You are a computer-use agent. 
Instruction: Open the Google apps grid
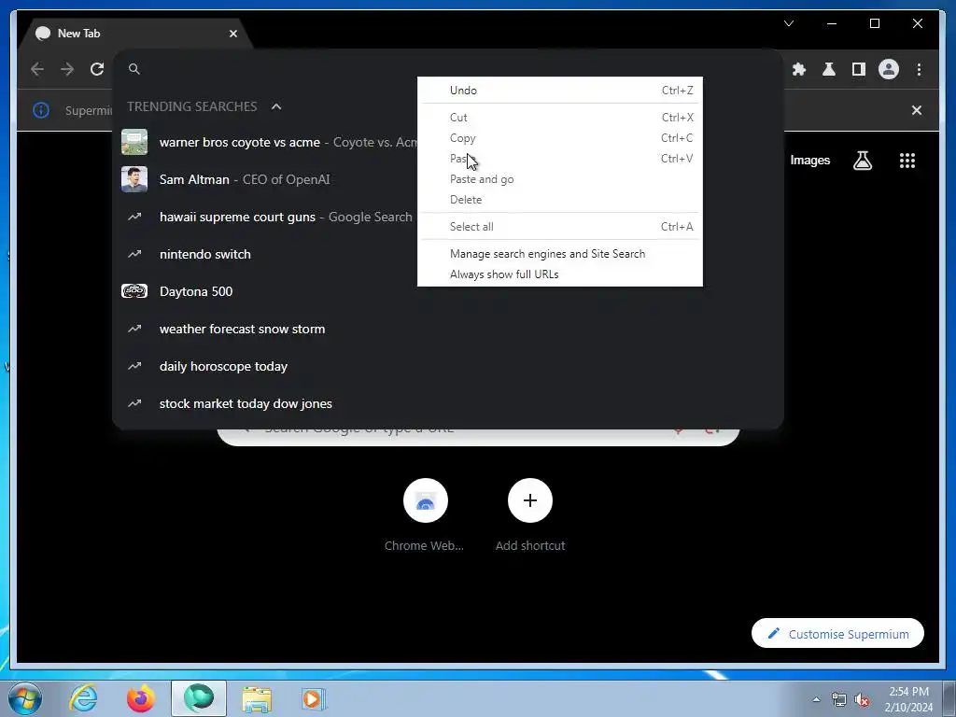(x=907, y=161)
